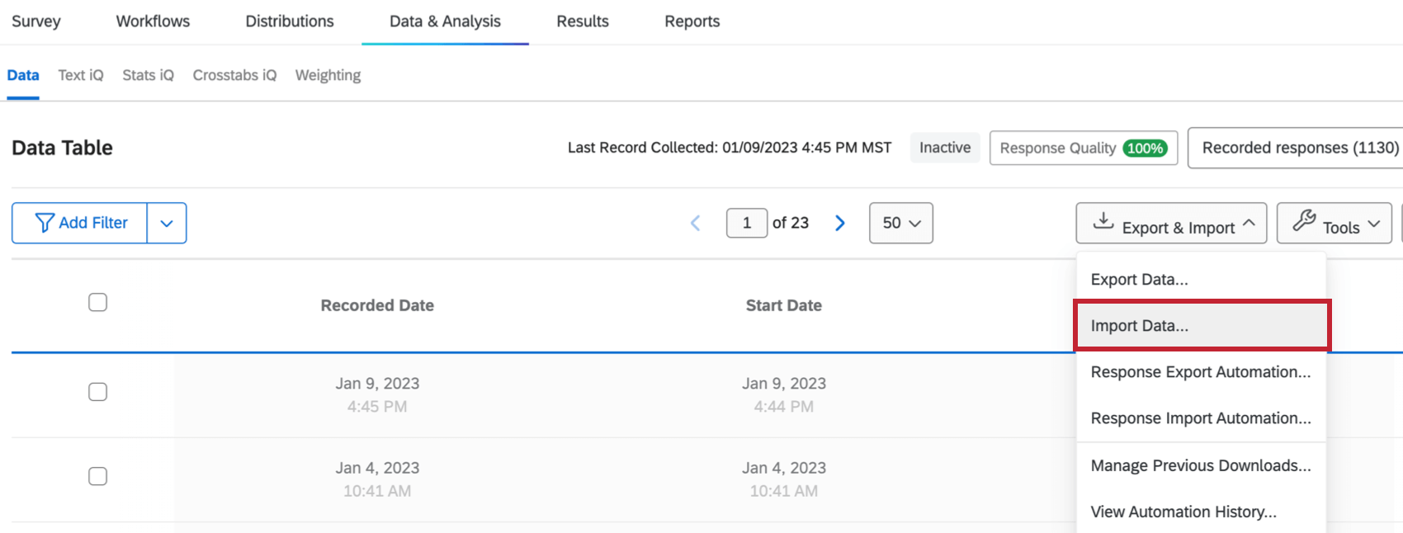Image resolution: width=1403 pixels, height=533 pixels.
Task: Expand the Add Filter dropdown arrow
Action: 167,224
